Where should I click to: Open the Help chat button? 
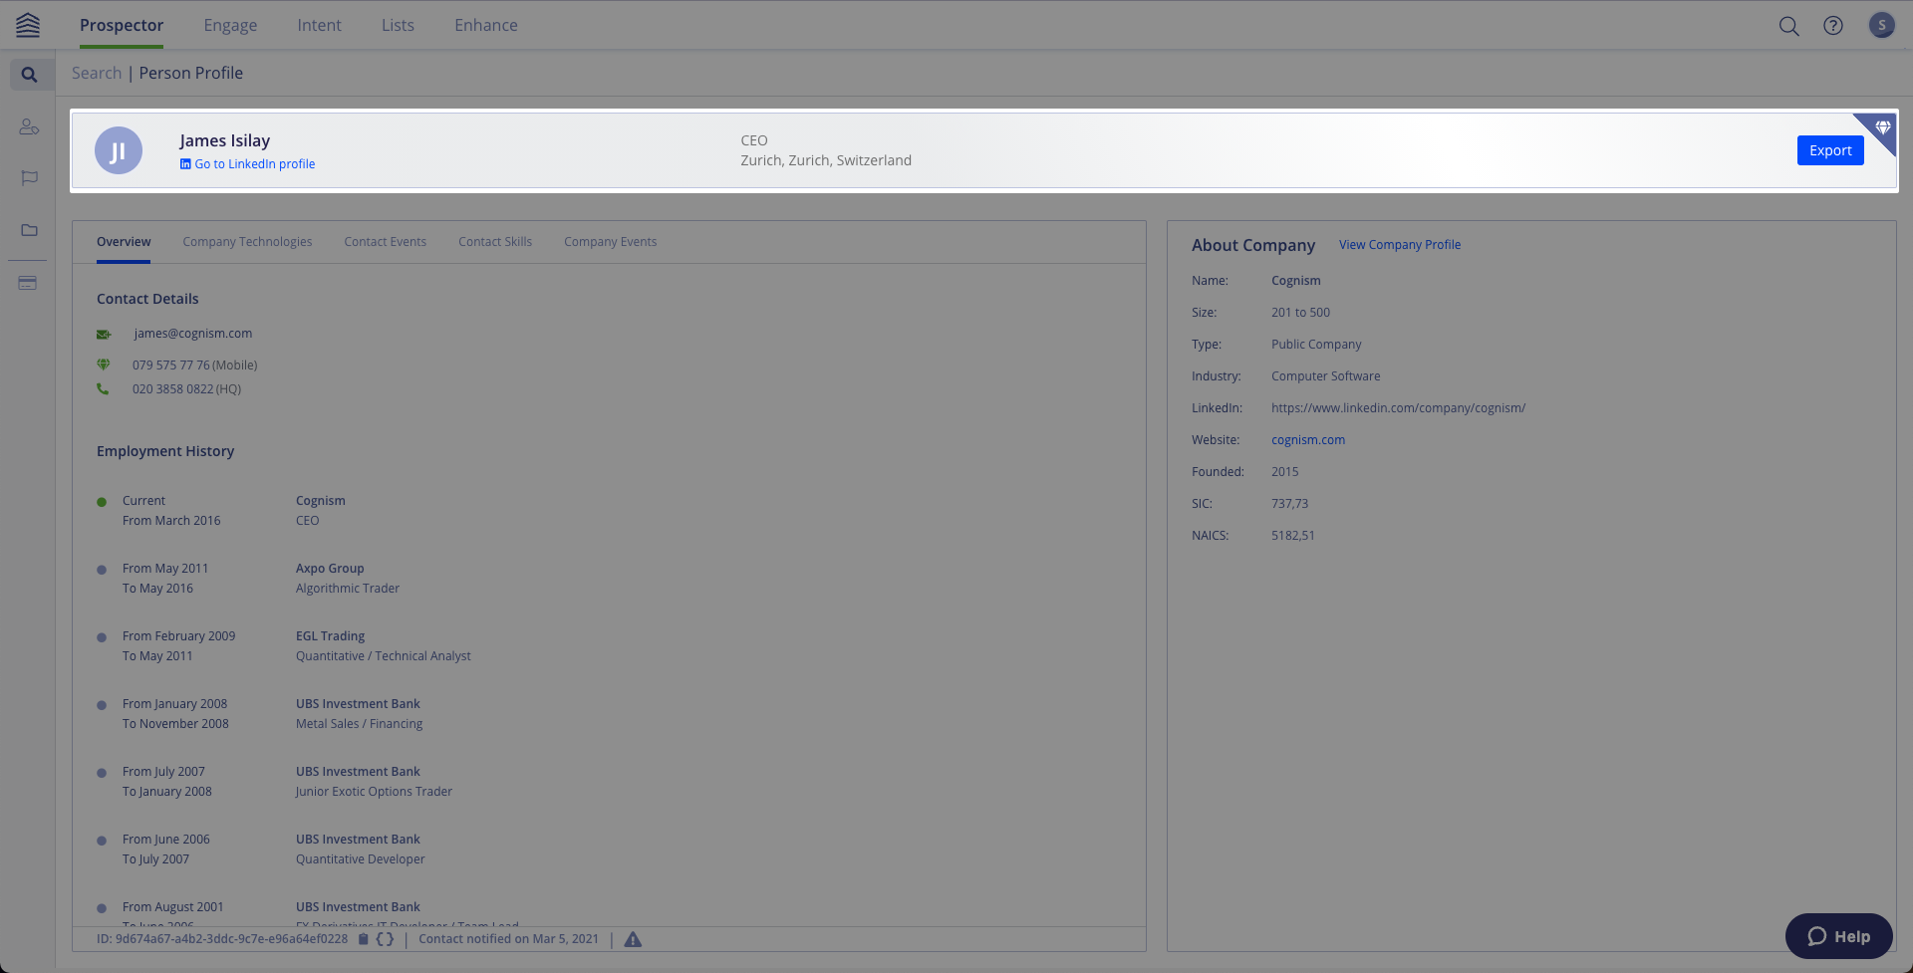pos(1839,936)
